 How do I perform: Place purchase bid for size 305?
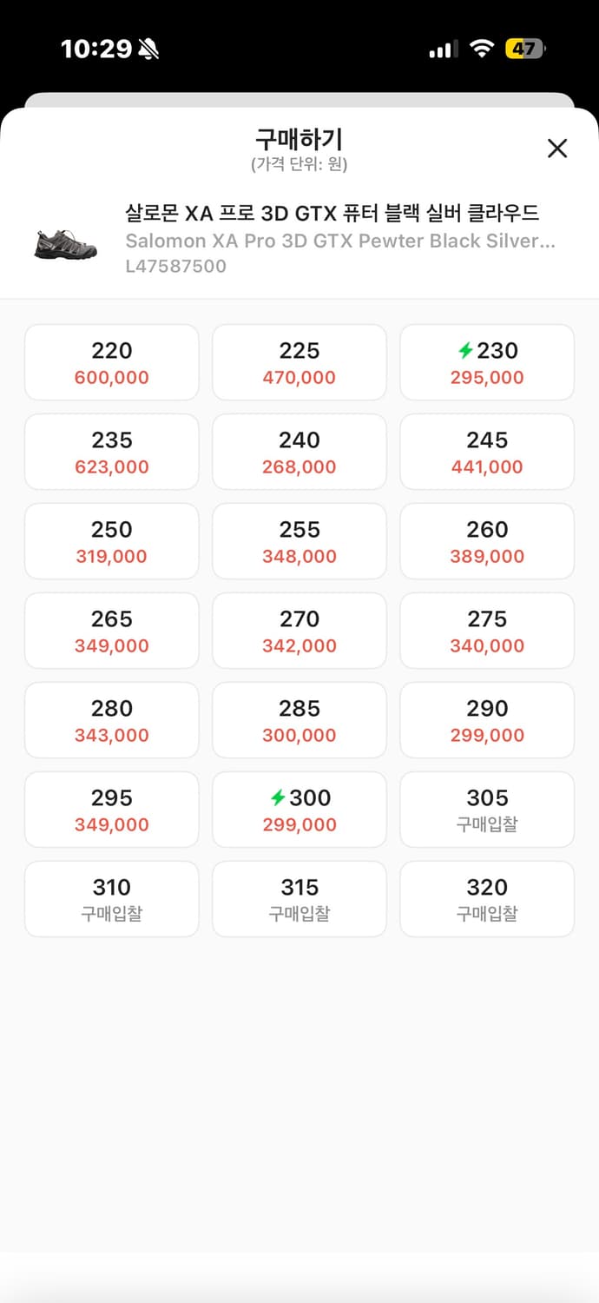tap(487, 810)
